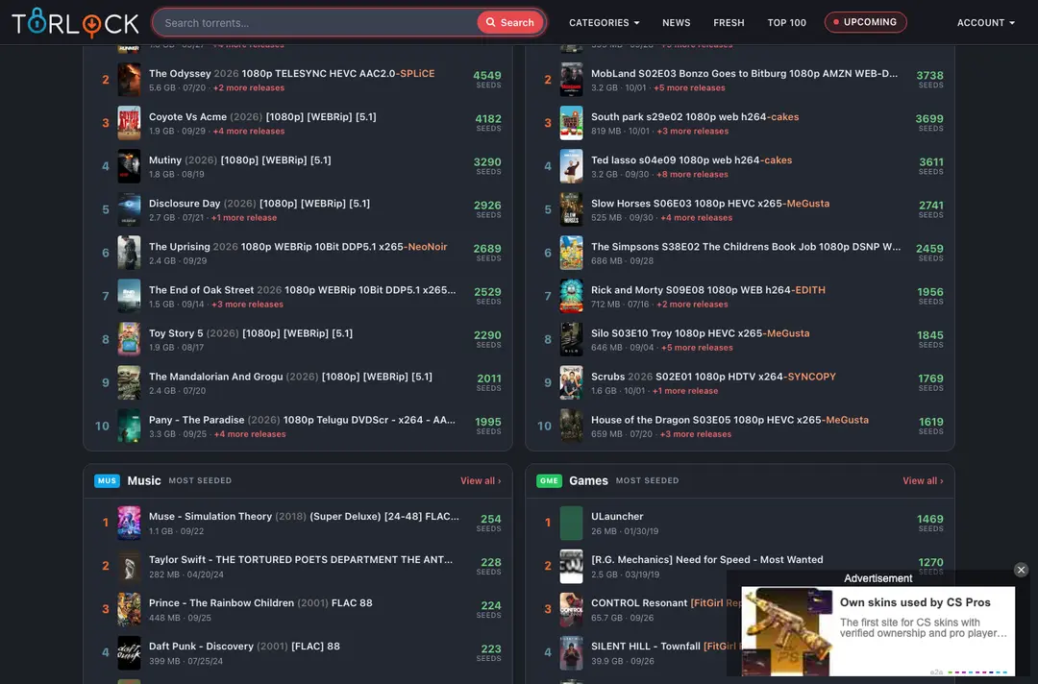Click the Ted Lasso s04e09 poster
Image resolution: width=1038 pixels, height=684 pixels.
pos(571,166)
